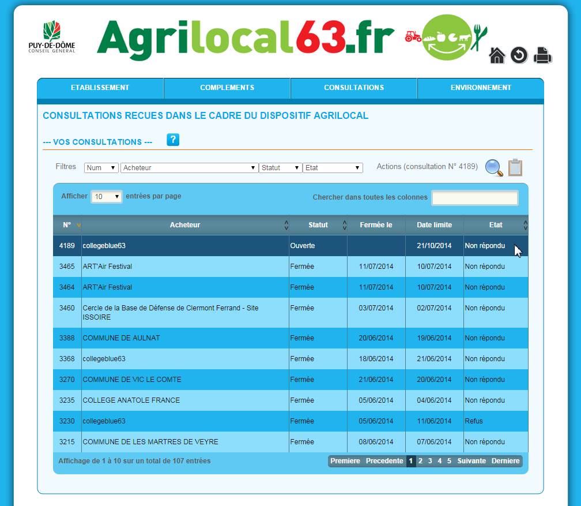Click date limite 21/10/2014 cell
581x506 pixels.
tap(434, 246)
